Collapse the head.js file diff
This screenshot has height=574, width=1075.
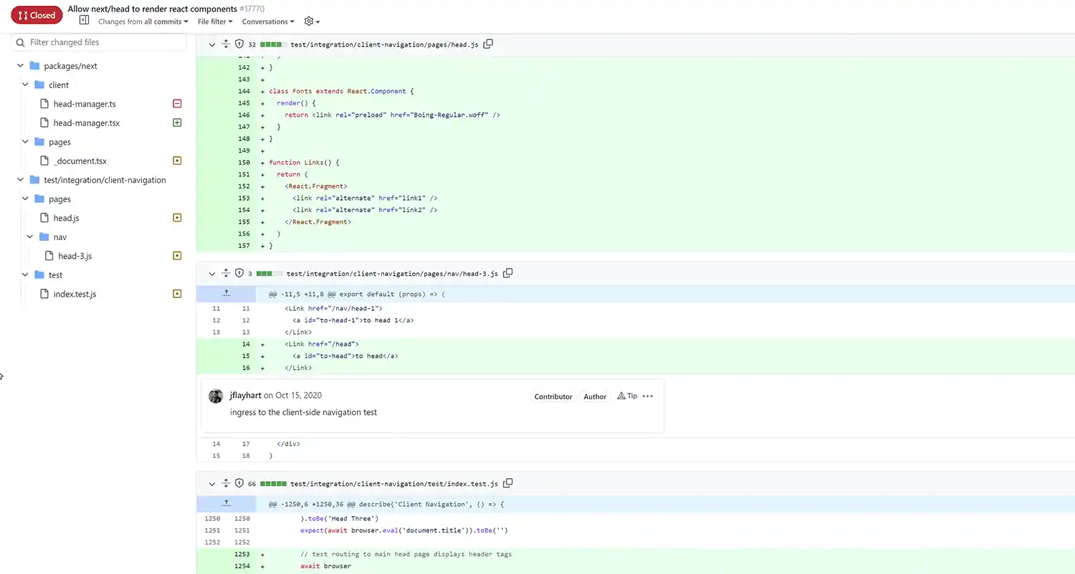pyautogui.click(x=212, y=44)
